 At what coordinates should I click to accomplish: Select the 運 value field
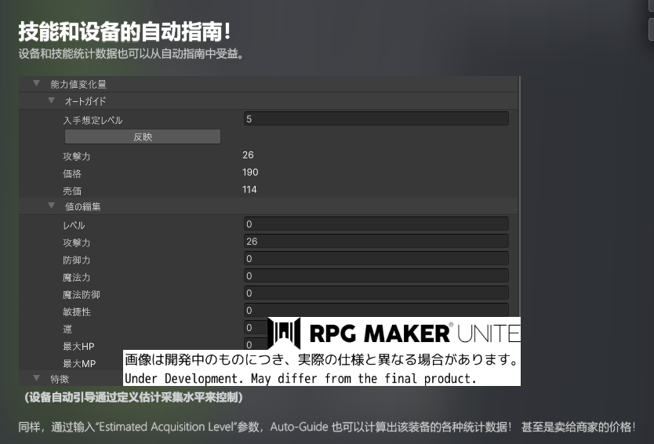pyautogui.click(x=256, y=328)
